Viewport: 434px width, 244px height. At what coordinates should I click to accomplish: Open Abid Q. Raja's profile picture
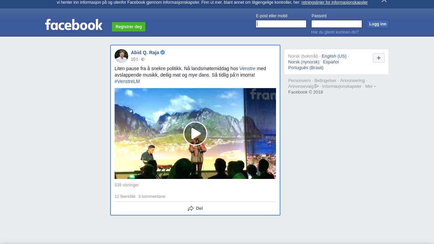pos(121,56)
